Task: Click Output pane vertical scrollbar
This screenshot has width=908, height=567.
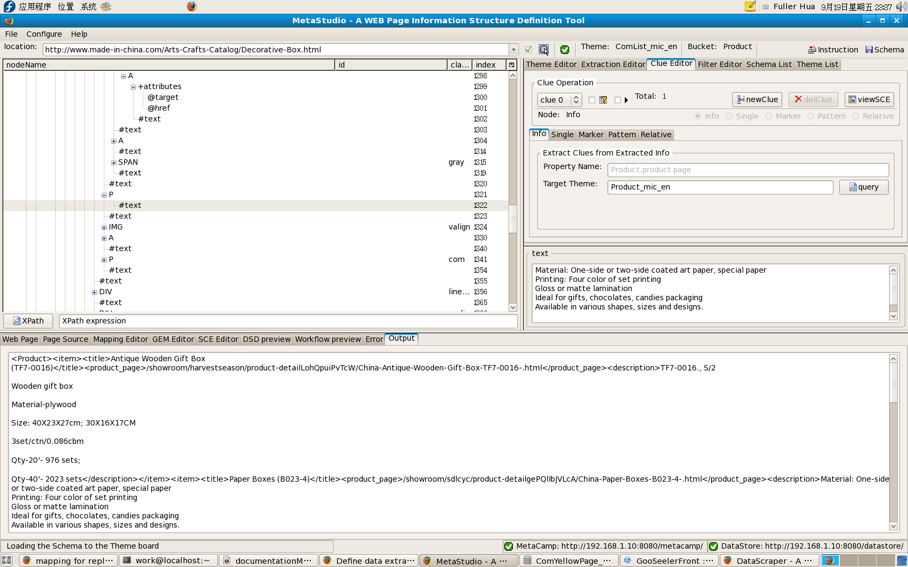Action: pyautogui.click(x=893, y=442)
